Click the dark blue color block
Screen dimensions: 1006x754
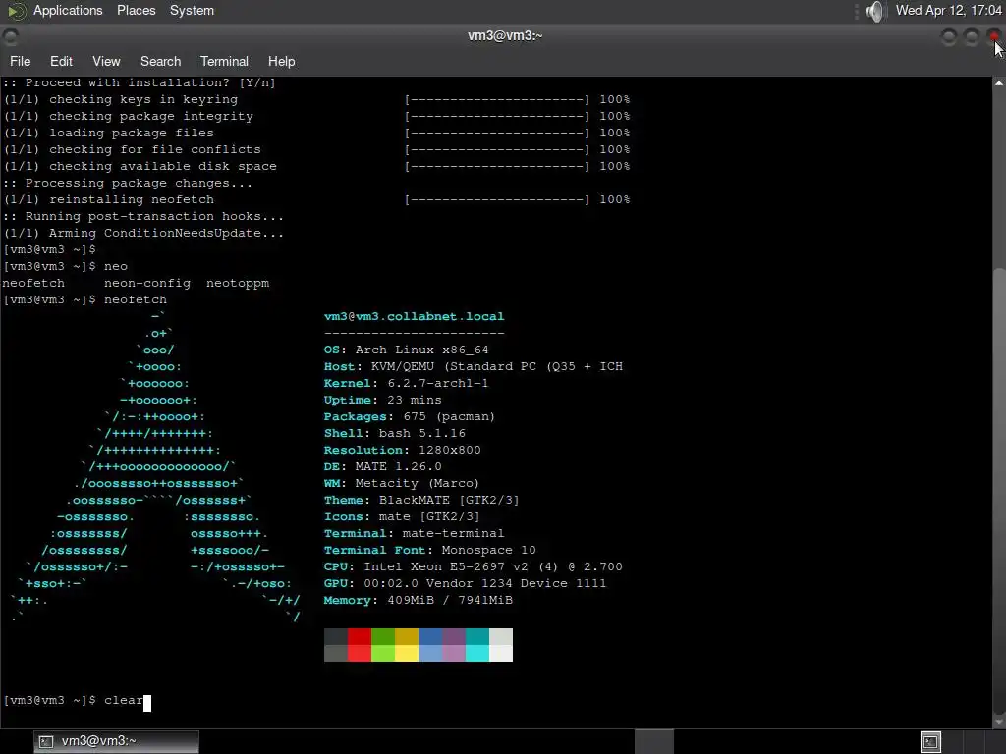430,636
